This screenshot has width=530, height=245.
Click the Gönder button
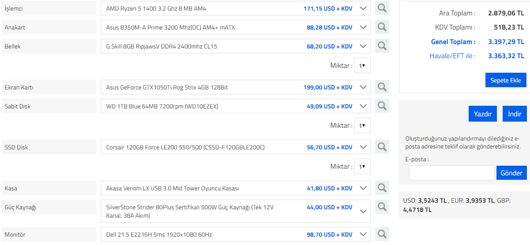point(511,173)
